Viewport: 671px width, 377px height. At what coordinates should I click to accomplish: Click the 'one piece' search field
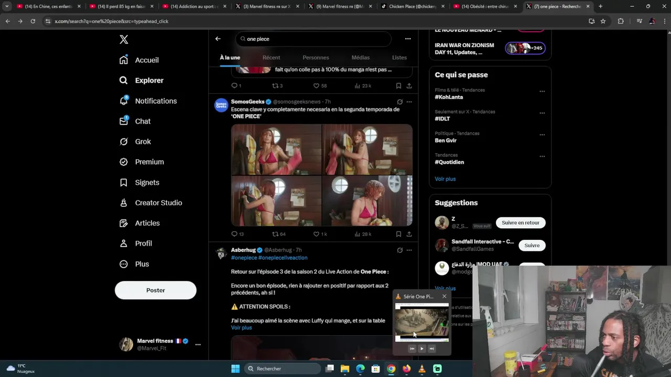click(x=313, y=39)
